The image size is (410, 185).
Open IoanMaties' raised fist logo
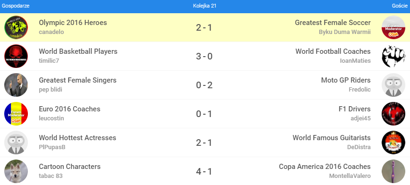(x=393, y=56)
